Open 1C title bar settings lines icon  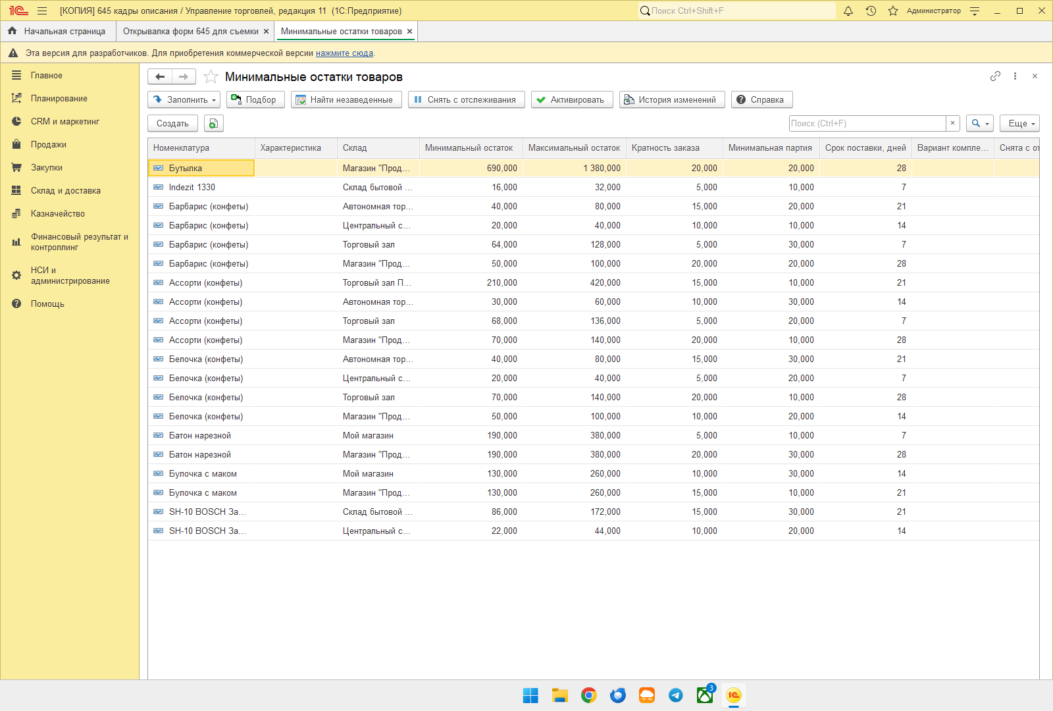pos(975,11)
